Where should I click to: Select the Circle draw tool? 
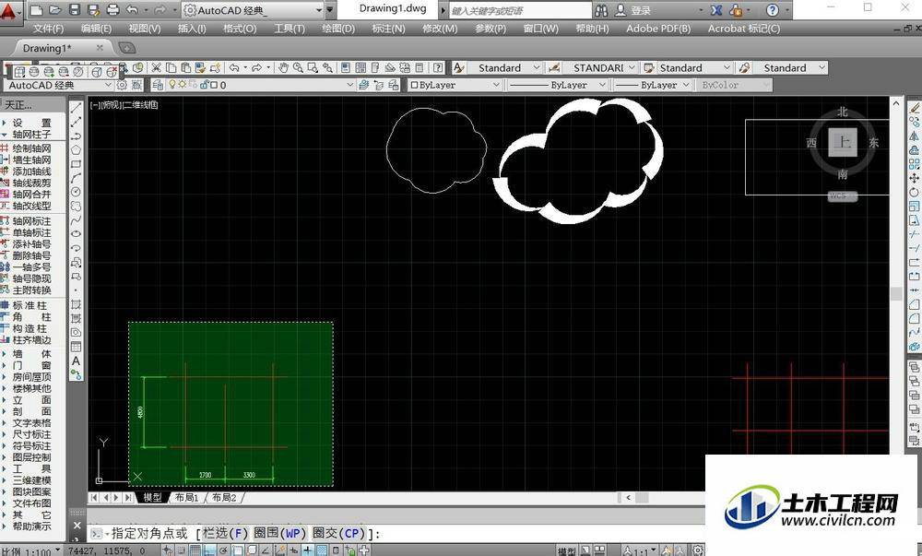[x=76, y=192]
